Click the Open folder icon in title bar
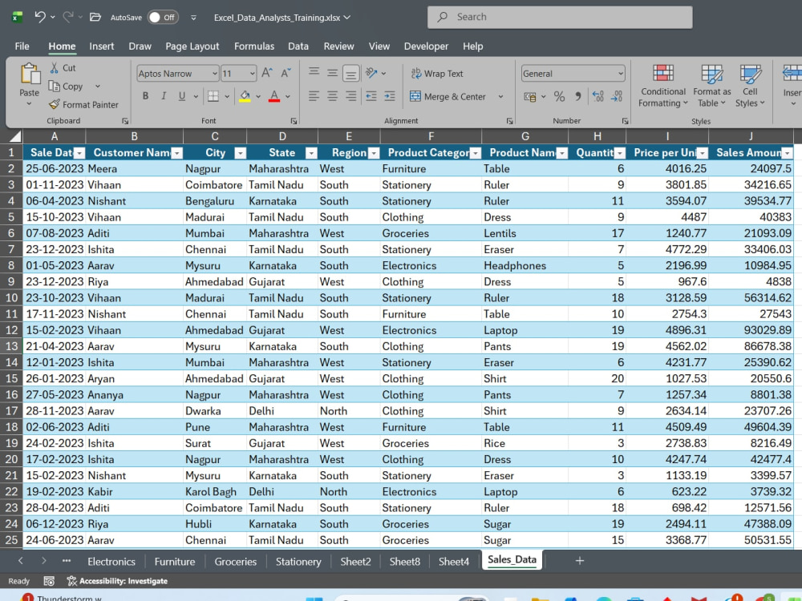 point(95,17)
